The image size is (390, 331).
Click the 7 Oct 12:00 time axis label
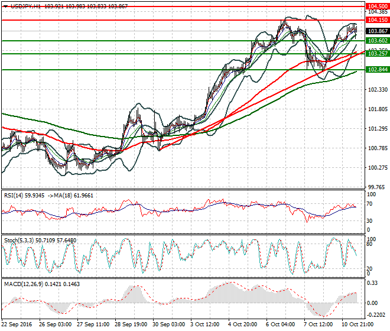(x=318, y=324)
